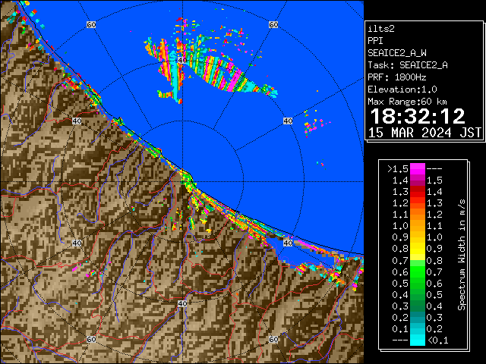Click the '40' range label south of center
This screenshot has width=486, height=364.
click(x=182, y=303)
